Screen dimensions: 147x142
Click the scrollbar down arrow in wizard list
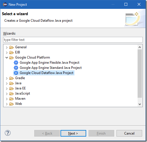(x=140, y=104)
